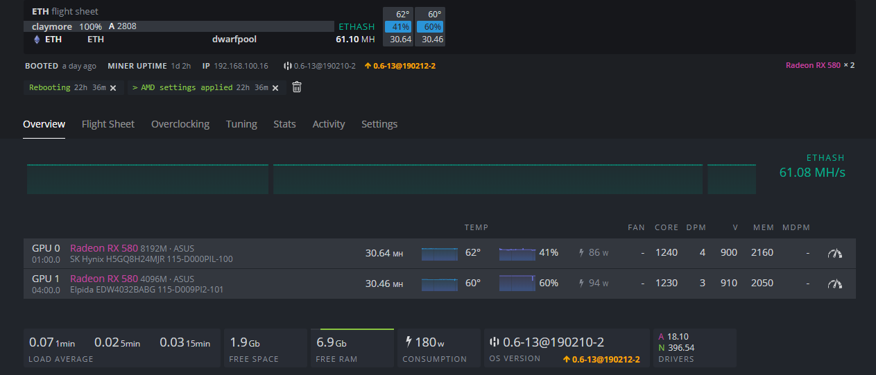Click the GPU 0 temperature mini chart
This screenshot has width=876, height=375.
point(440,253)
